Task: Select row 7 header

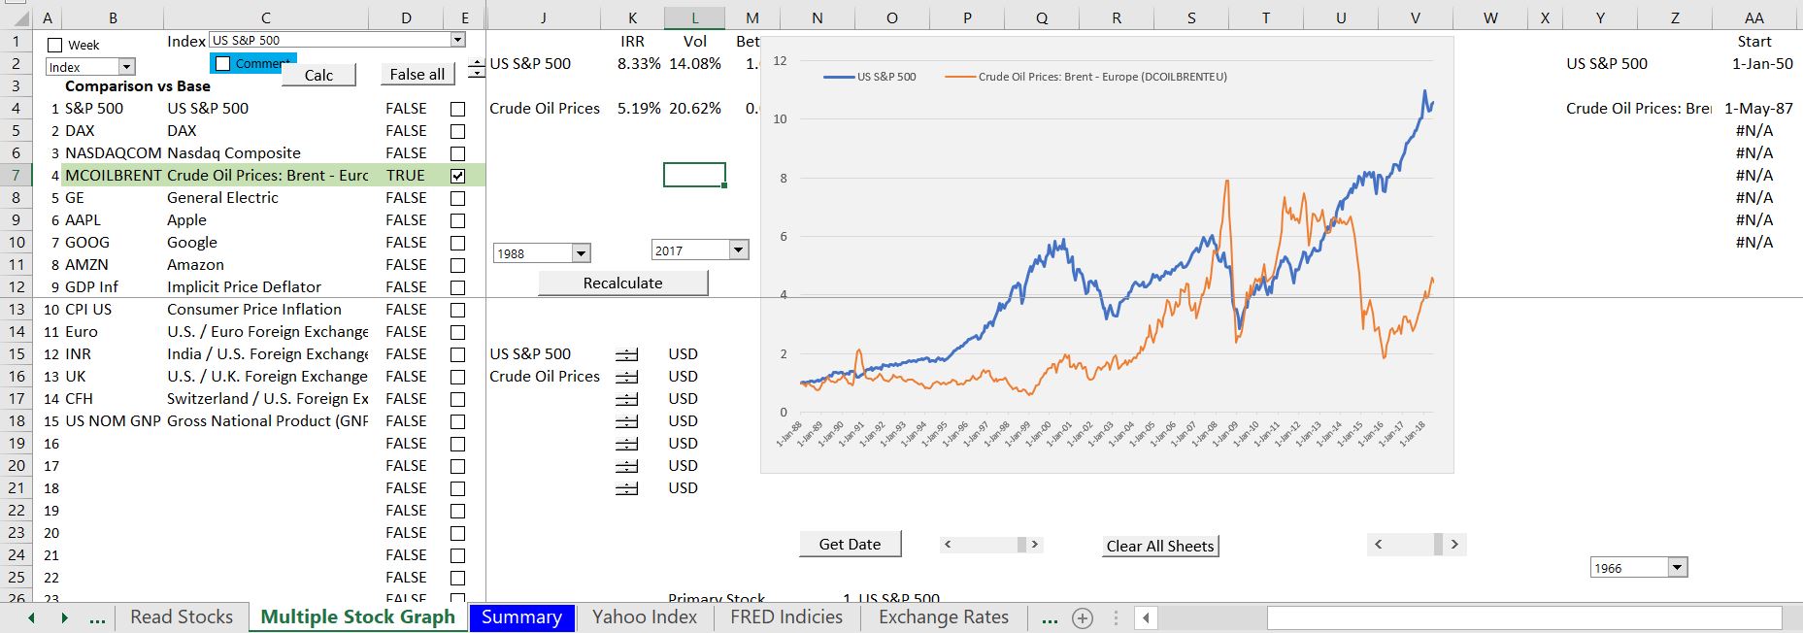Action: (x=17, y=176)
